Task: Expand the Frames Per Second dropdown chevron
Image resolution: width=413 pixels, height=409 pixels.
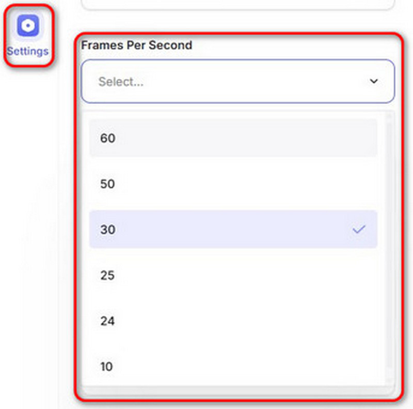Action: pos(374,82)
